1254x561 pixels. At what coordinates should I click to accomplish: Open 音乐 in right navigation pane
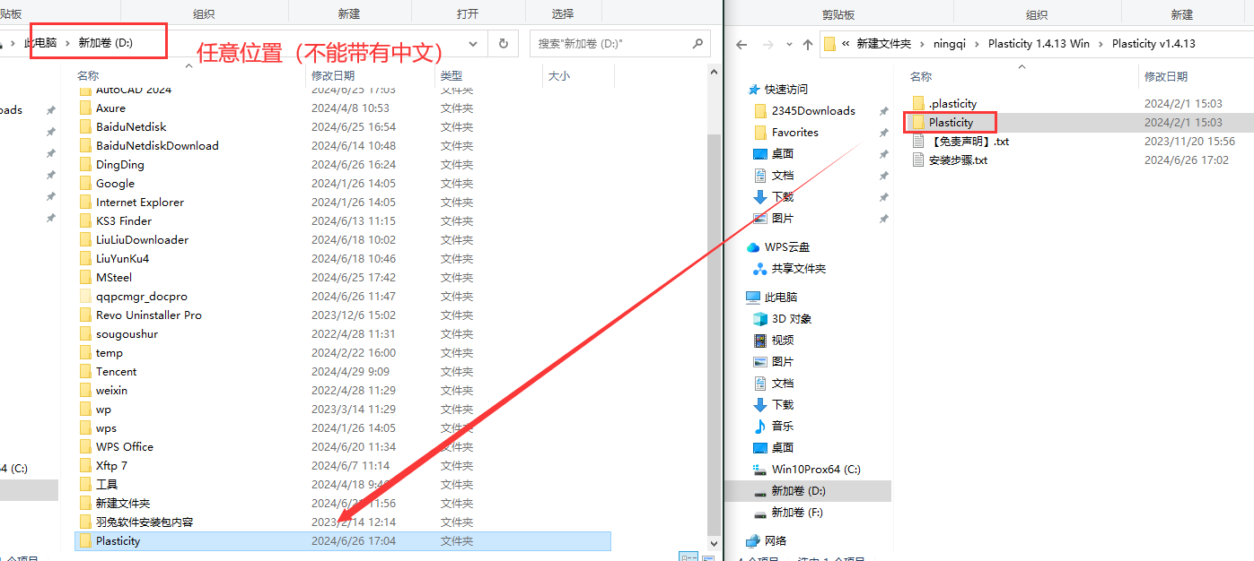[x=782, y=427]
